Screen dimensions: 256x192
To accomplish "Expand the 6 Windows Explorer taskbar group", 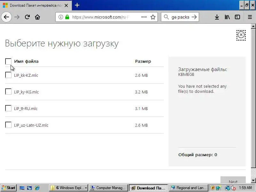I will 68,188.
